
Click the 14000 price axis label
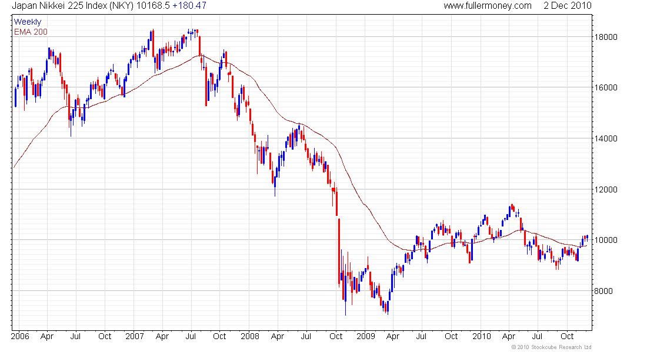pyautogui.click(x=606, y=138)
